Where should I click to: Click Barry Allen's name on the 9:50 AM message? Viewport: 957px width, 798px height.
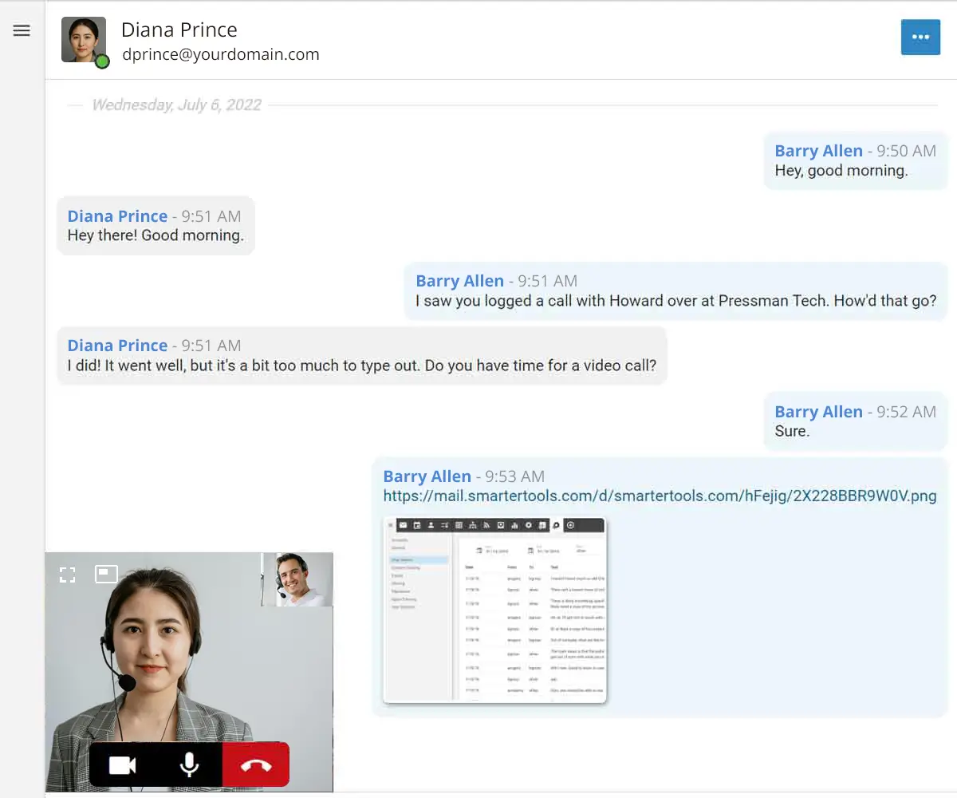pyautogui.click(x=818, y=151)
